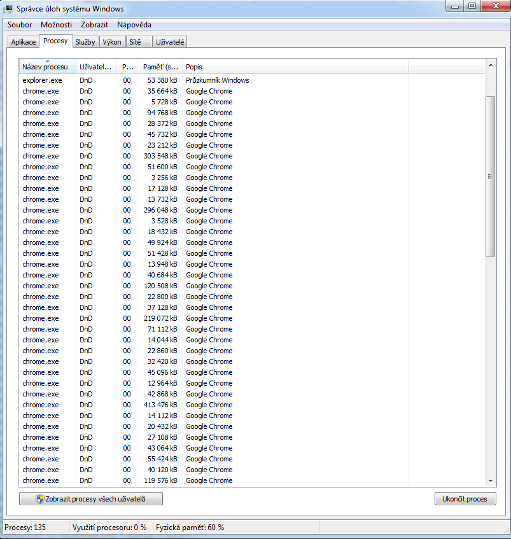511x539 pixels.
Task: Select chrome.exe row using 3 528 kB
Action: tap(214, 221)
